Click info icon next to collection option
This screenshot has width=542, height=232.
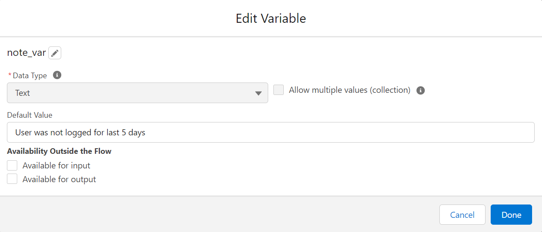[x=421, y=90]
